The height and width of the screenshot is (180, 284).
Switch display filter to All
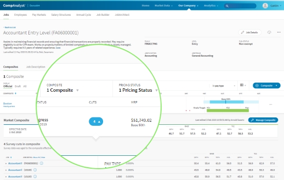tap(25, 86)
